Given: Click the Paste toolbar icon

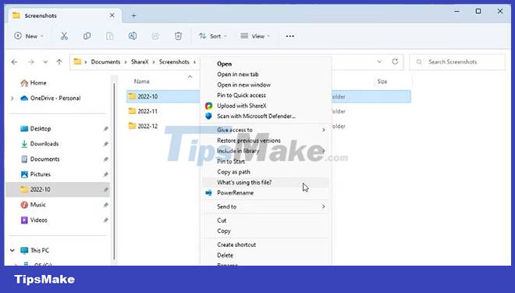Looking at the screenshot, I should coord(110,36).
